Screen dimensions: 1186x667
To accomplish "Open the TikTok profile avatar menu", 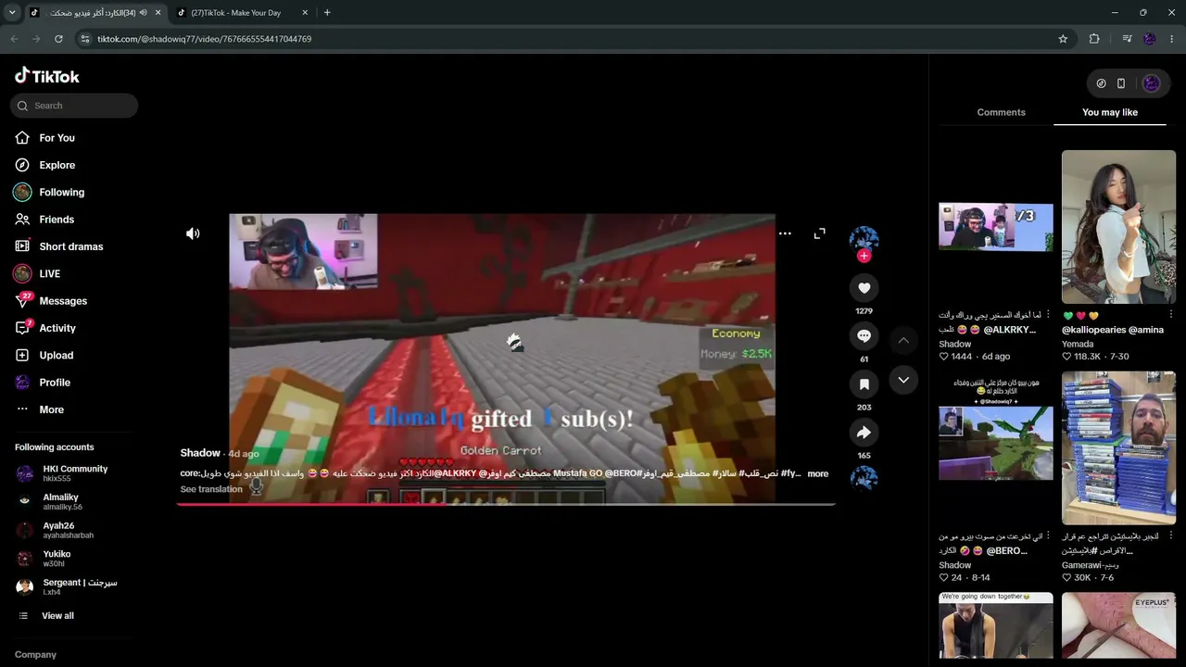I will tap(1152, 83).
